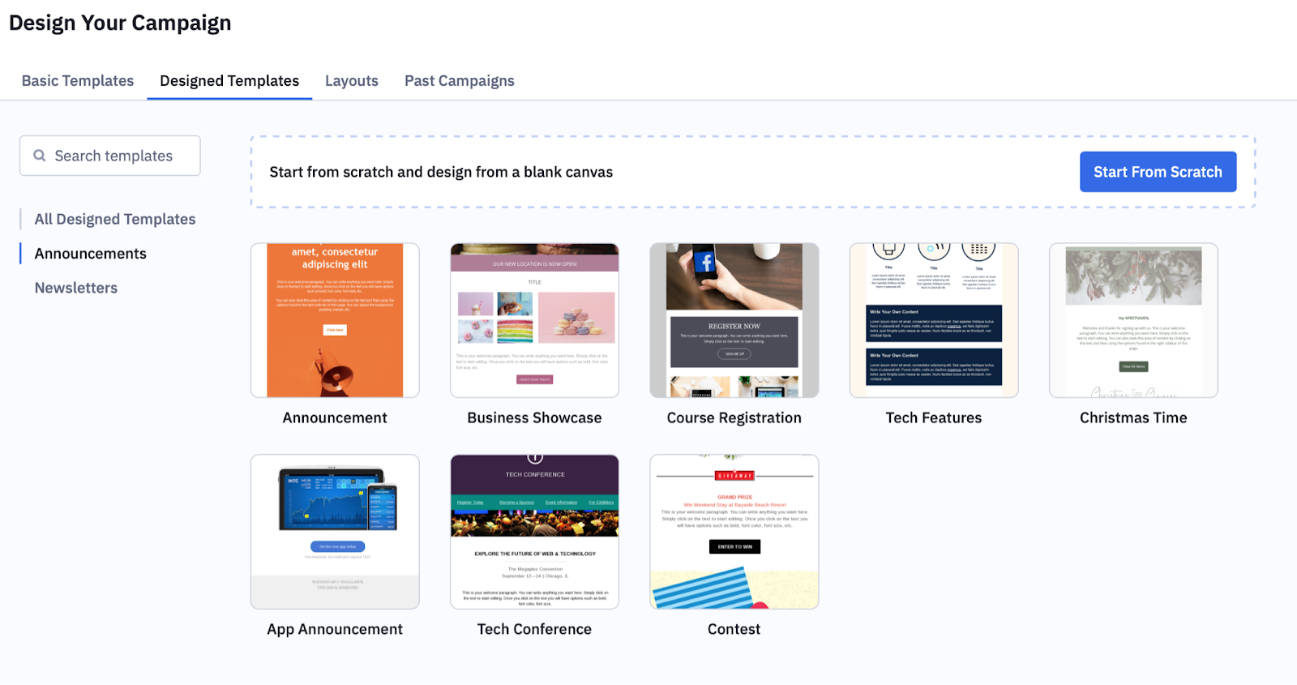
Task: Click the Start From Scratch button
Action: [1158, 172]
